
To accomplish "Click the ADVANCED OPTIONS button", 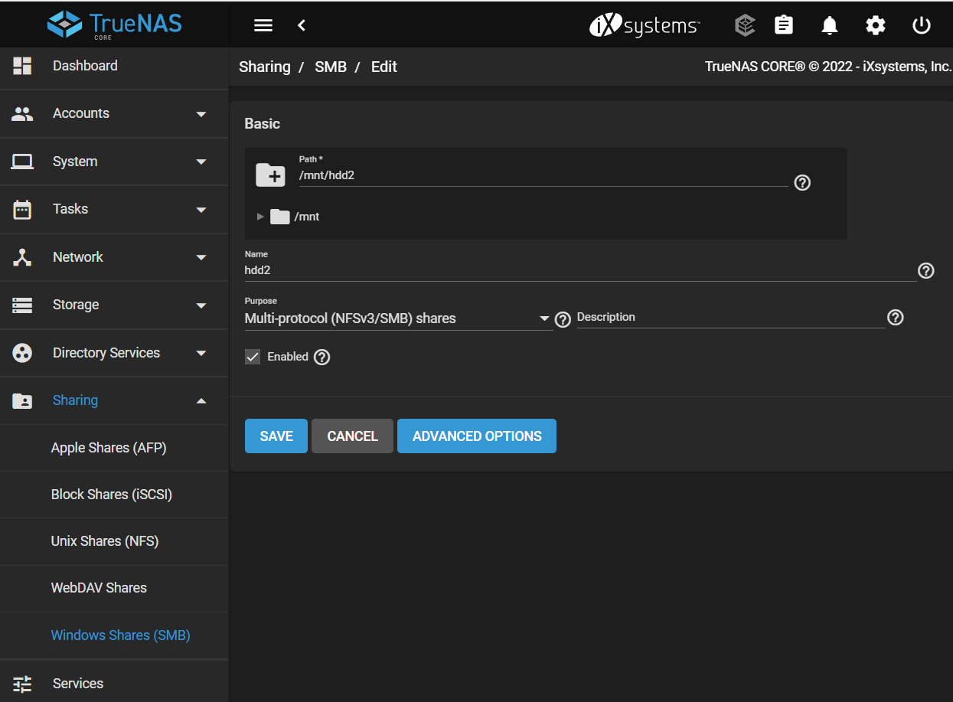I will click(476, 436).
